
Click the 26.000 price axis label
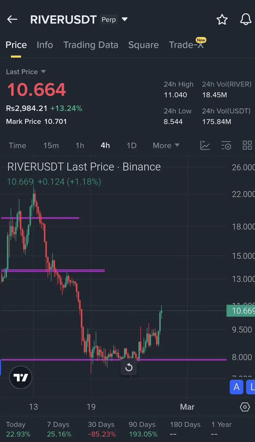[243, 167]
